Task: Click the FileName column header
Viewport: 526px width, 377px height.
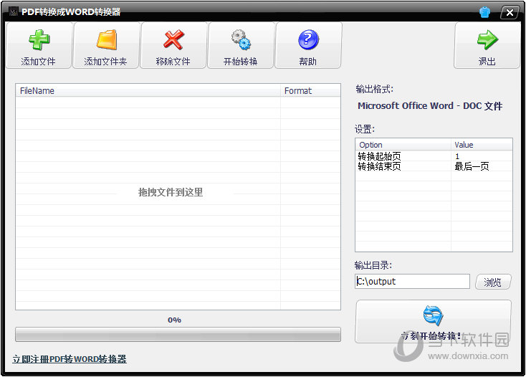Action: pyautogui.click(x=148, y=90)
